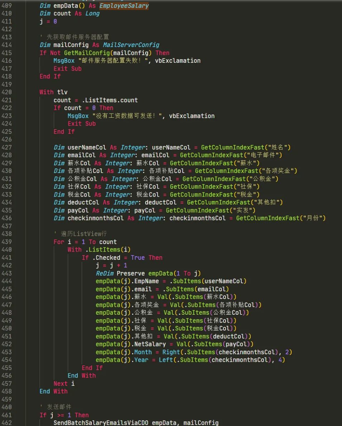Click line number 443 in gutter
Image resolution: width=342 pixels, height=426 pixels.
click(x=6, y=273)
